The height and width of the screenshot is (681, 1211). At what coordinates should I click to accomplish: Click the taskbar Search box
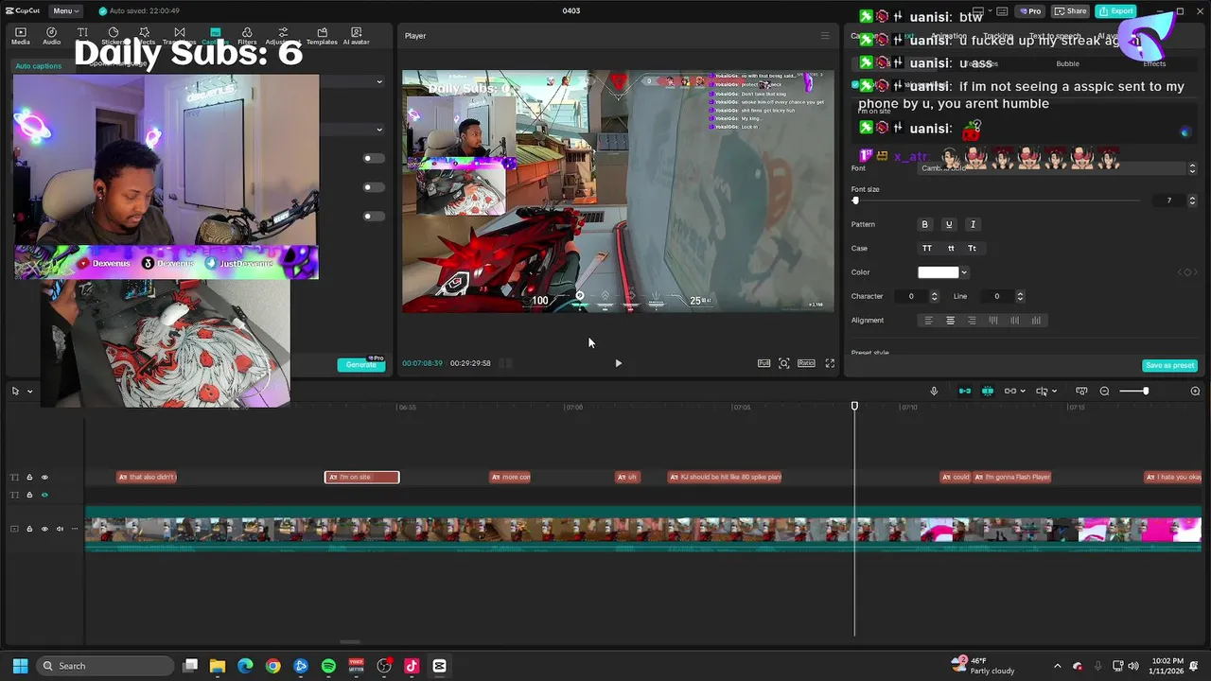(105, 666)
